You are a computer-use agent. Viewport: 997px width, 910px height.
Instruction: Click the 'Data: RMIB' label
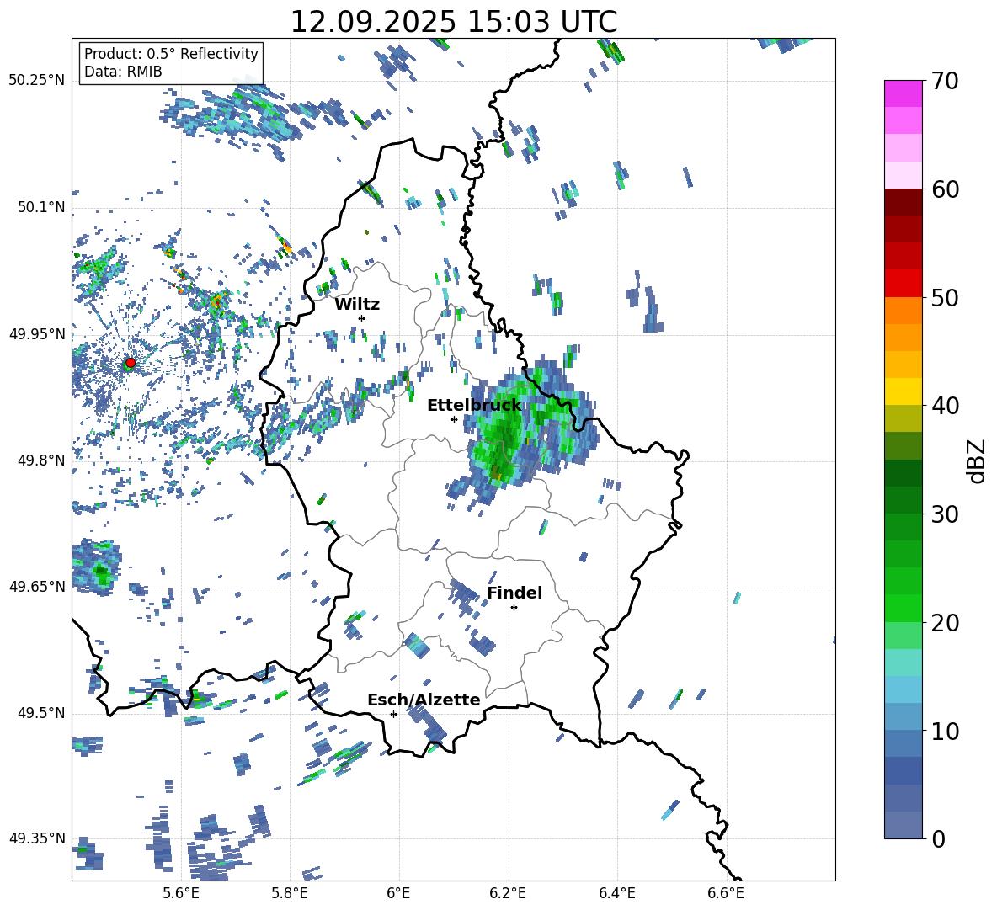click(x=123, y=72)
